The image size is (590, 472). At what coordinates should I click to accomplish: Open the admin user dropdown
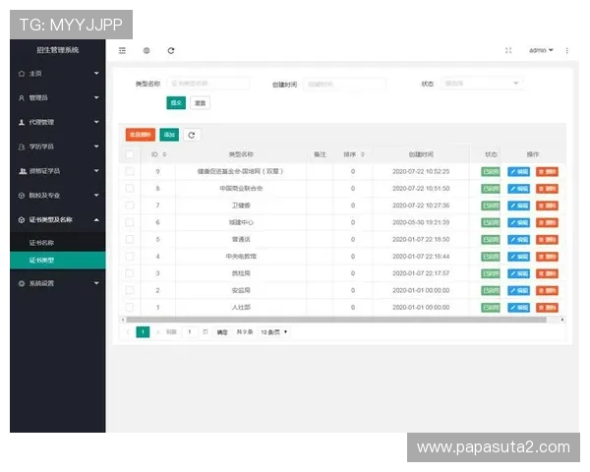point(541,50)
